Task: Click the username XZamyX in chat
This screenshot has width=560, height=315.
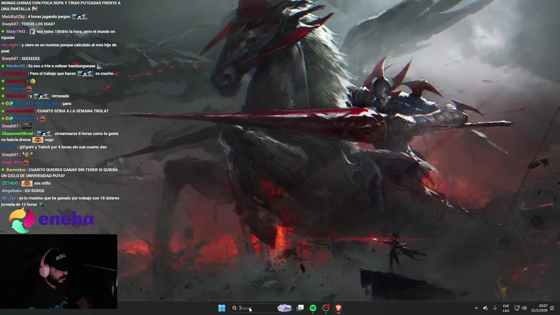Action: tap(14, 88)
